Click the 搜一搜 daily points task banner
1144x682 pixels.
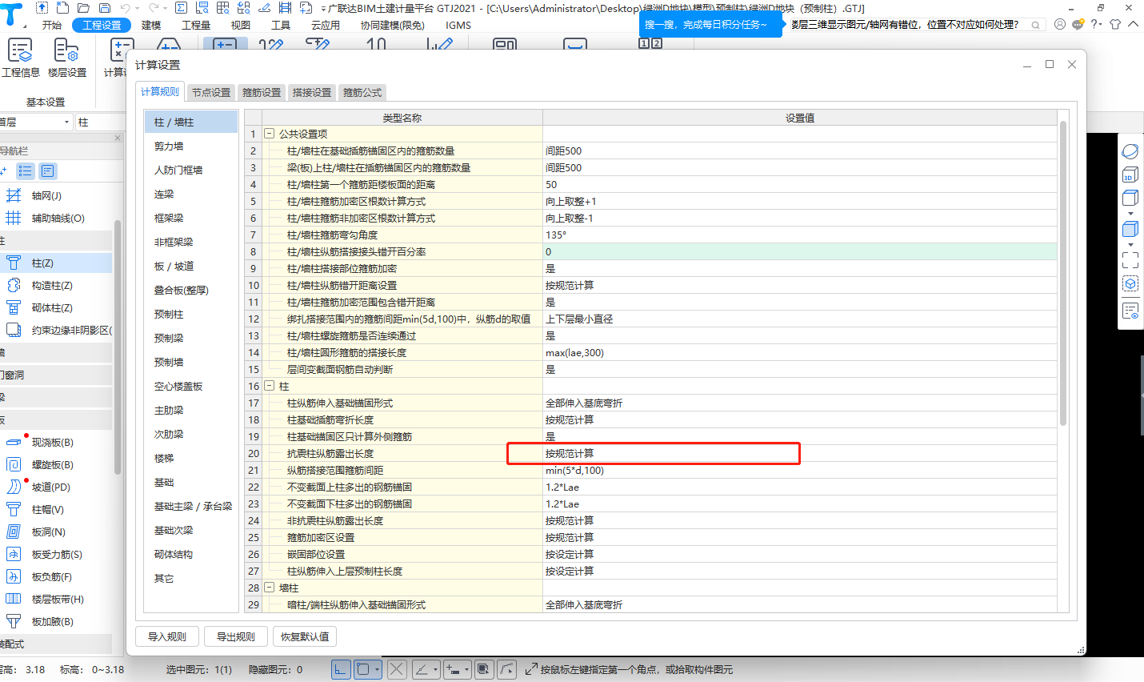tap(710, 25)
